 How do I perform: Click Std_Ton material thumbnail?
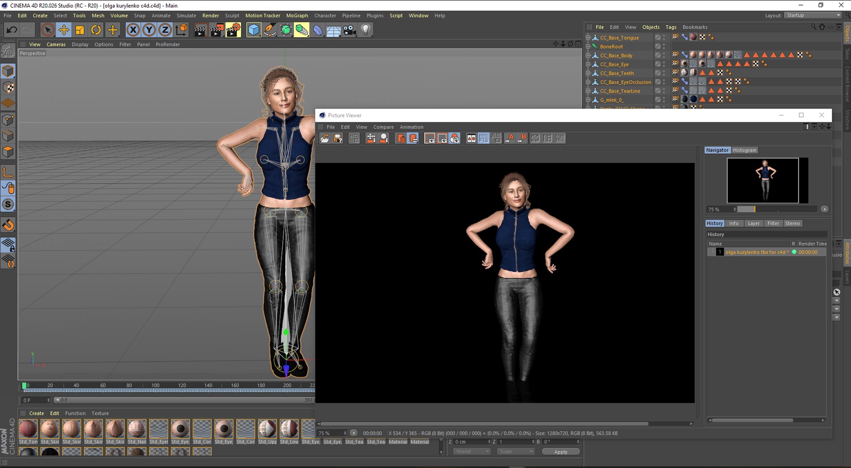click(x=28, y=429)
